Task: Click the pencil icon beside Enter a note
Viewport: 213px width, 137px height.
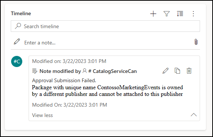Action: tap(17, 41)
